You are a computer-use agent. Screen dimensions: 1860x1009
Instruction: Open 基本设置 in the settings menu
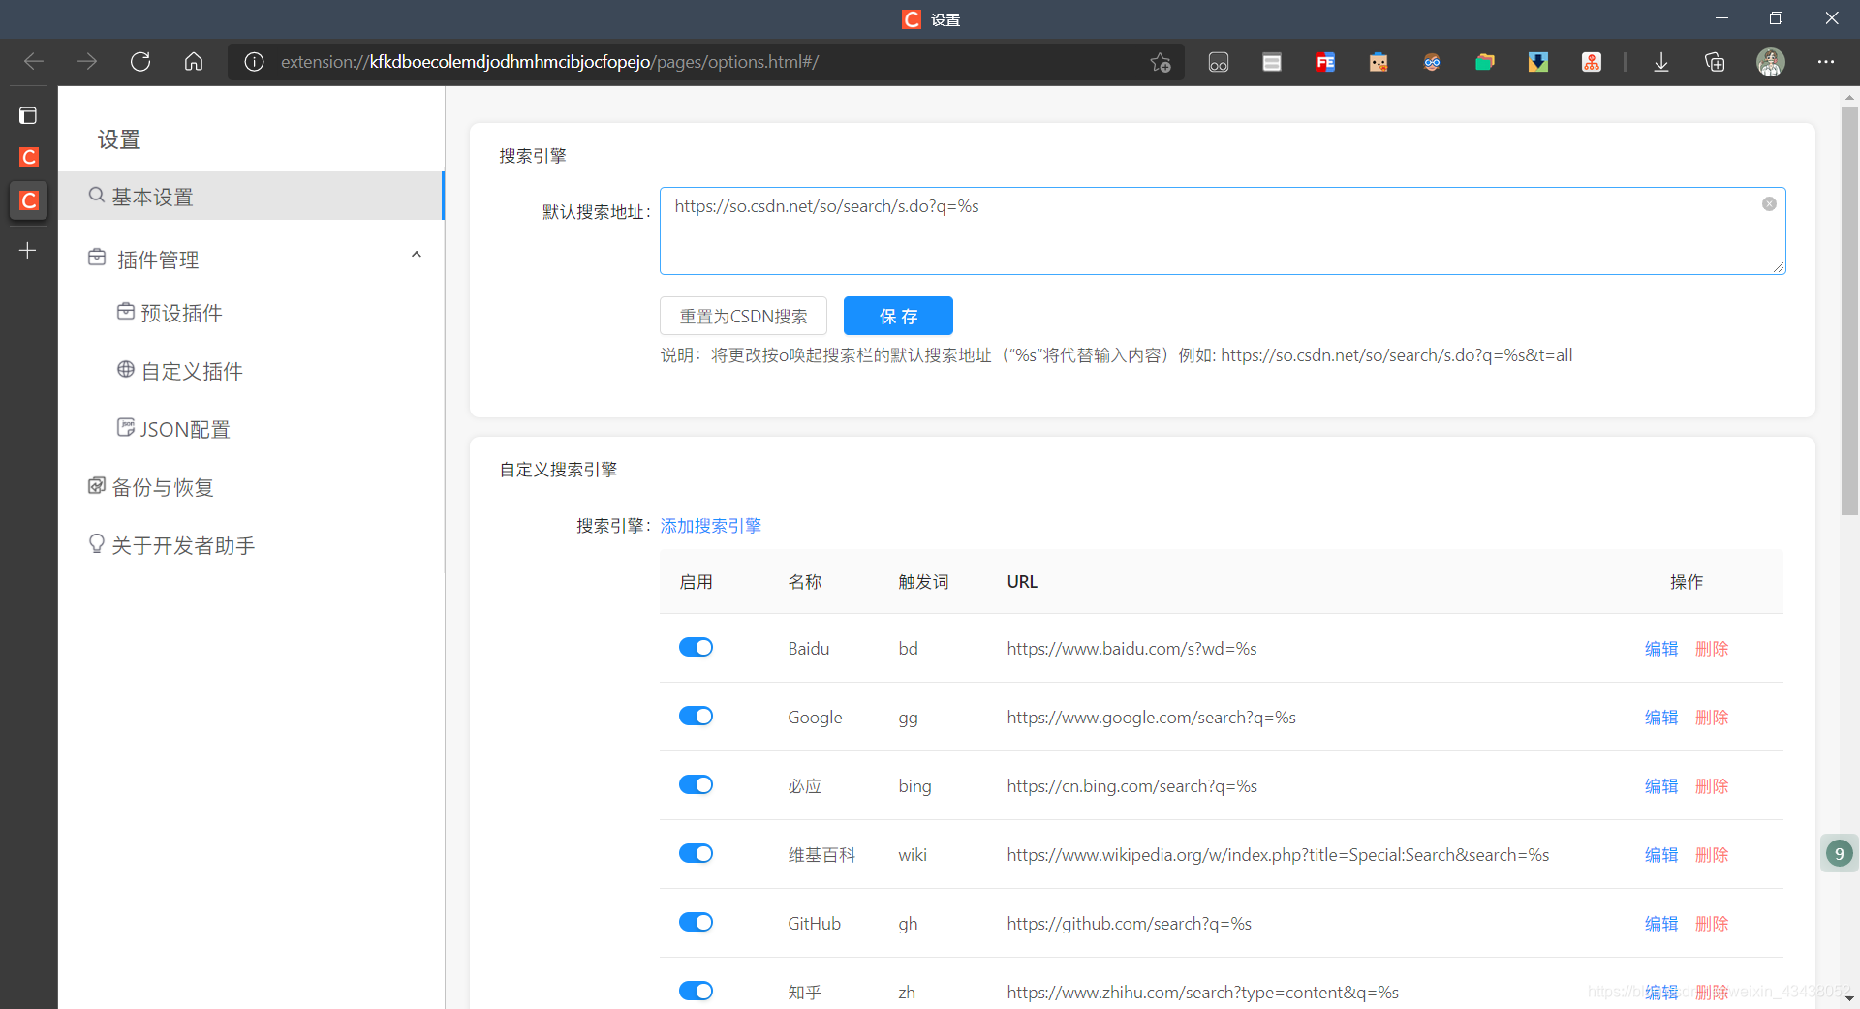[251, 197]
